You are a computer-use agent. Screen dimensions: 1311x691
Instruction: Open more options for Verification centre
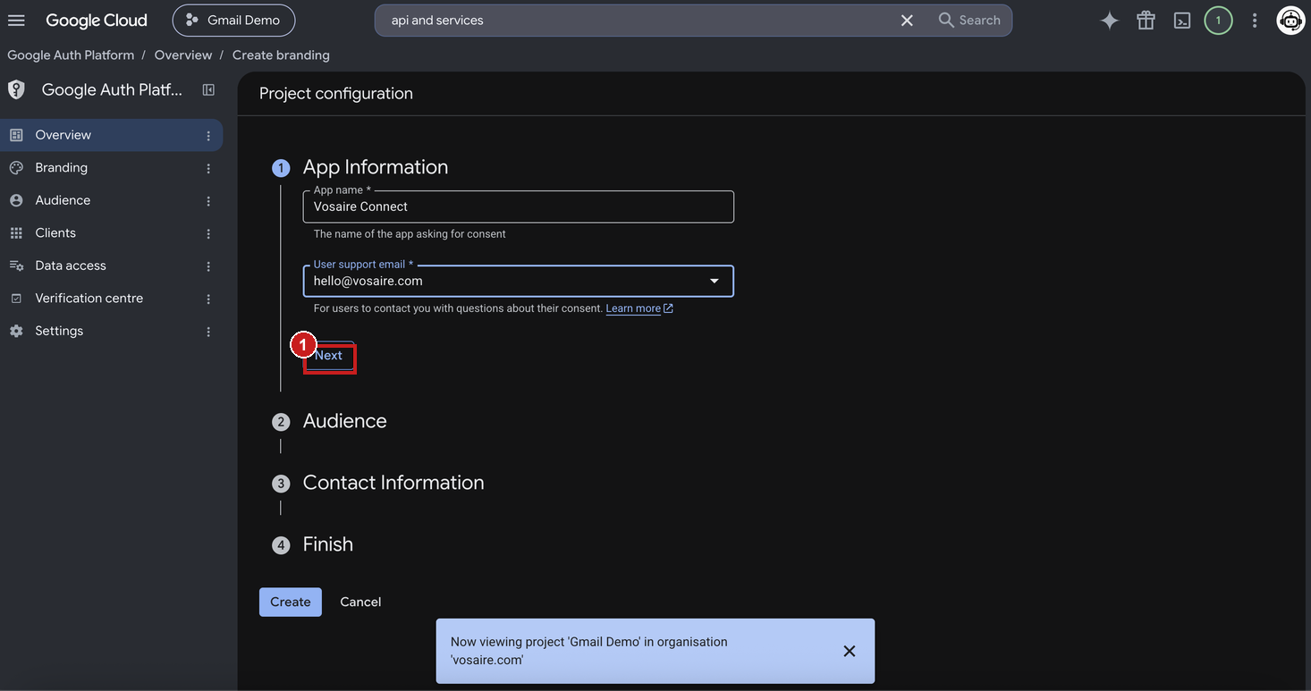208,299
